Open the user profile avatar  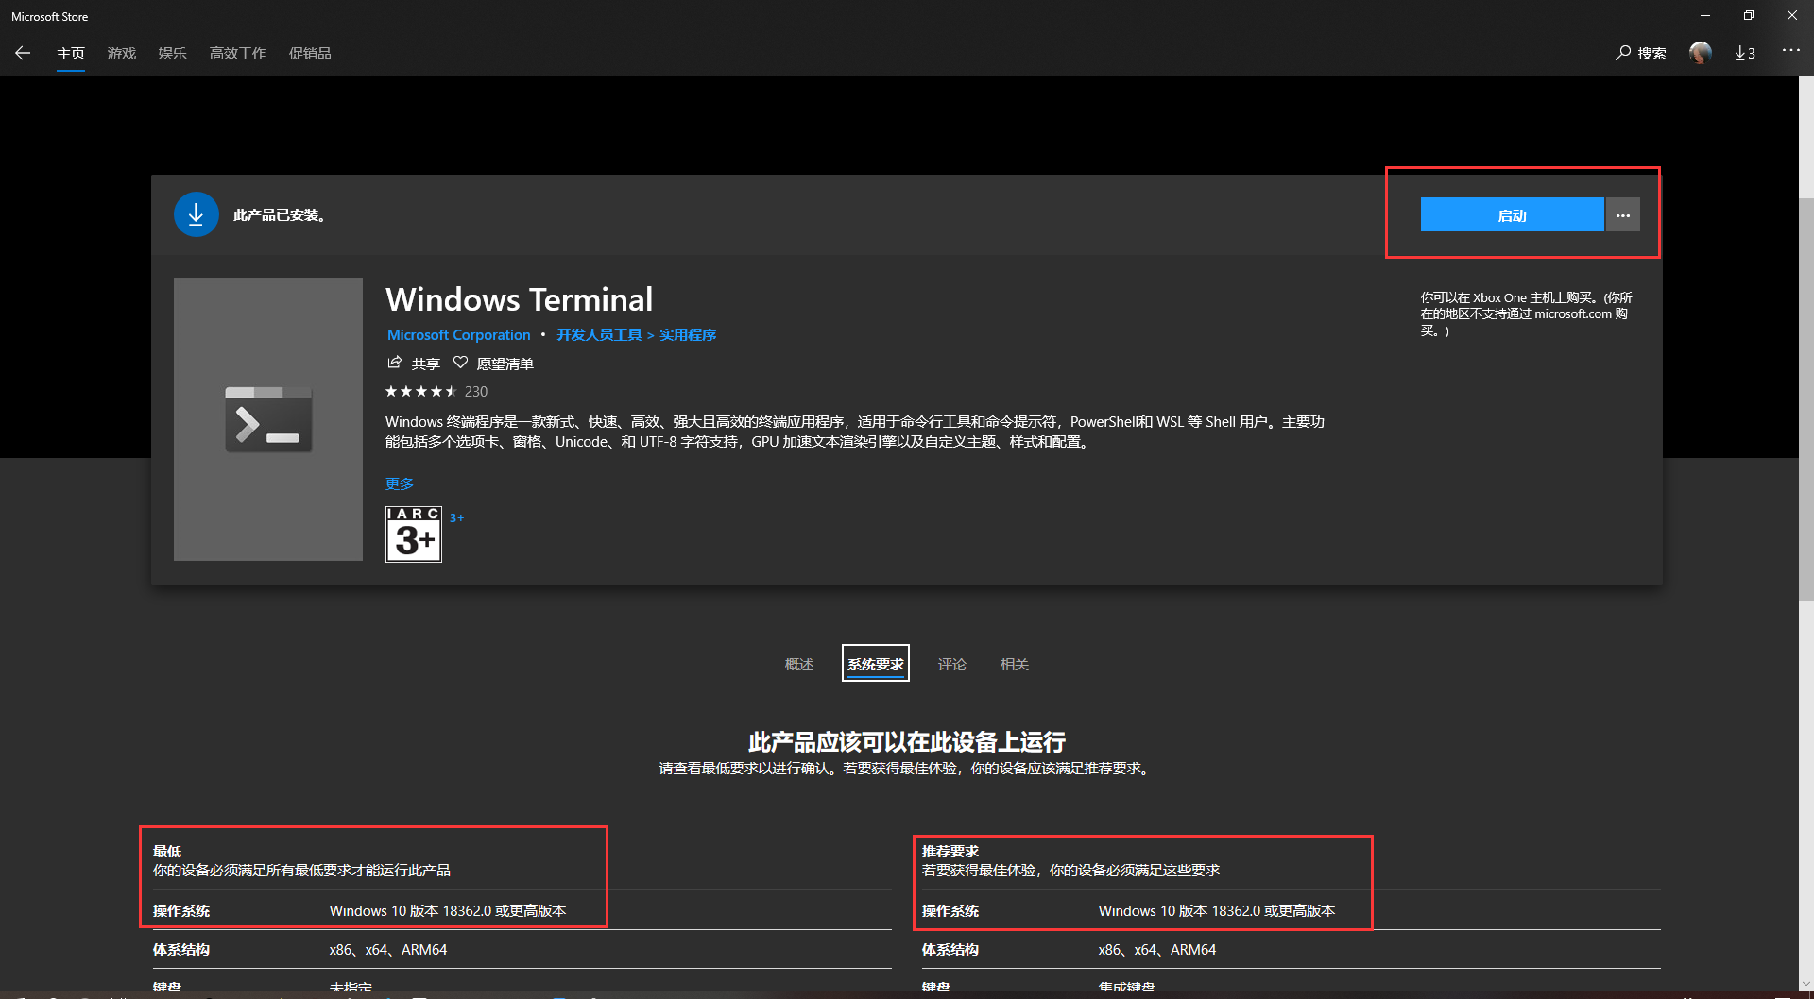click(x=1701, y=53)
